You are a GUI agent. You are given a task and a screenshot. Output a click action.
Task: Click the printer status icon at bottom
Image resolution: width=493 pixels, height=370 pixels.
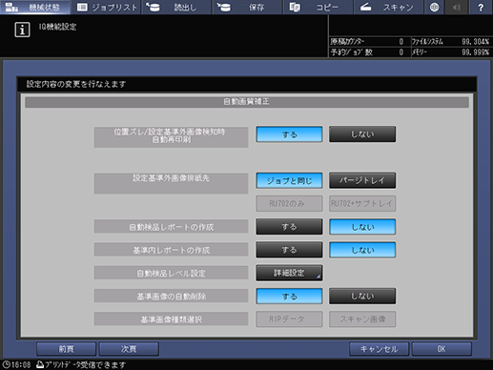[x=40, y=364]
